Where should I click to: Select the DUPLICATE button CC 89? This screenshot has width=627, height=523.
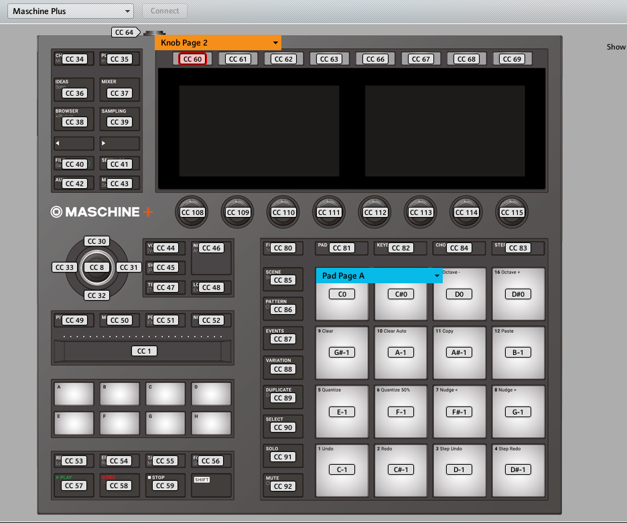(x=283, y=397)
